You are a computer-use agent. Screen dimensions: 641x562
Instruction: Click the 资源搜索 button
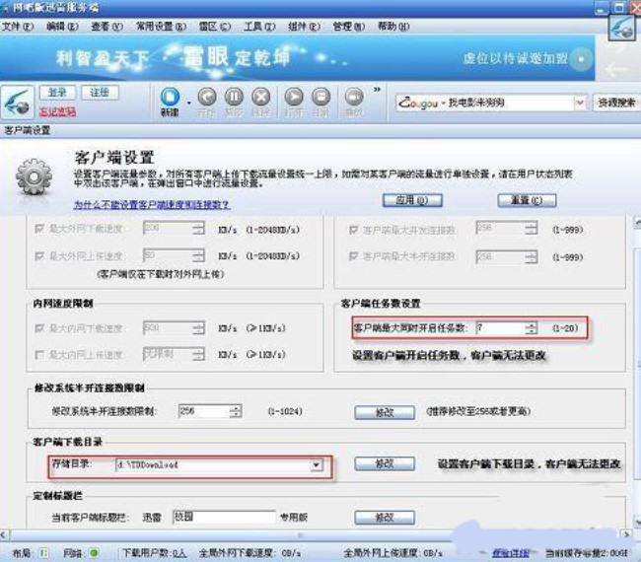click(x=616, y=103)
